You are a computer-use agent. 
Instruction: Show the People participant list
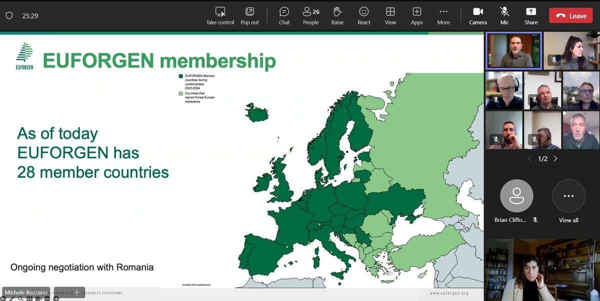click(x=310, y=15)
